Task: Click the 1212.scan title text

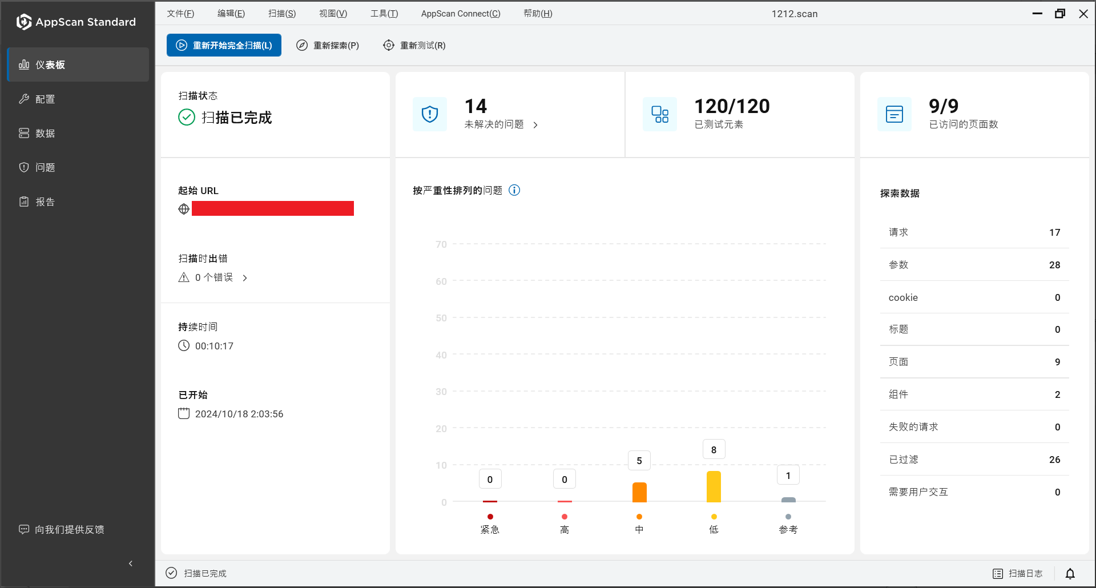Action: pos(795,14)
